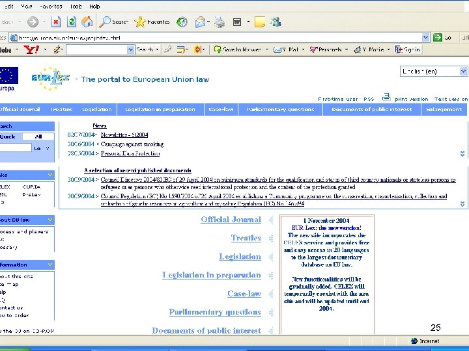Click the printer icon beside print version
This screenshot has width=469, height=351.
[386, 97]
